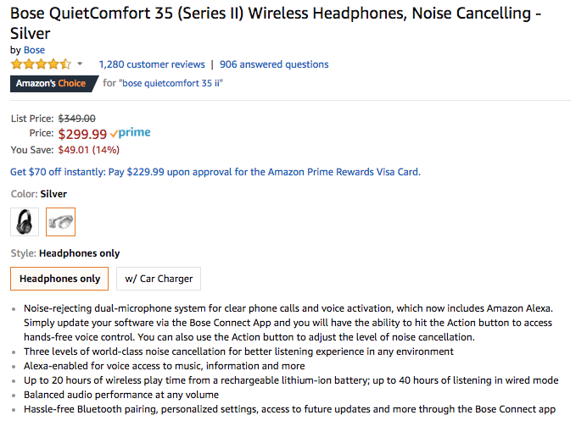This screenshot has height=432, width=576.
Task: Choose the Headphones only style option
Action: (x=60, y=279)
